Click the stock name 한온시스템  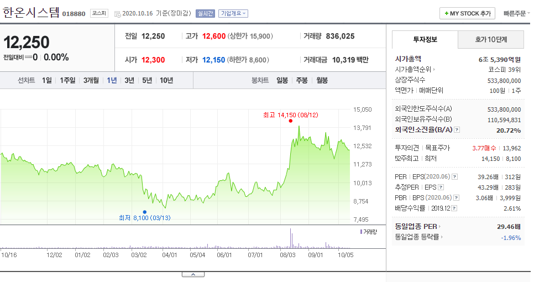tap(31, 13)
